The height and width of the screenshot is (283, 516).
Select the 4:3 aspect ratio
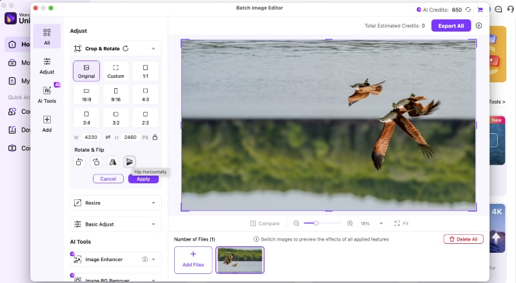tap(145, 95)
